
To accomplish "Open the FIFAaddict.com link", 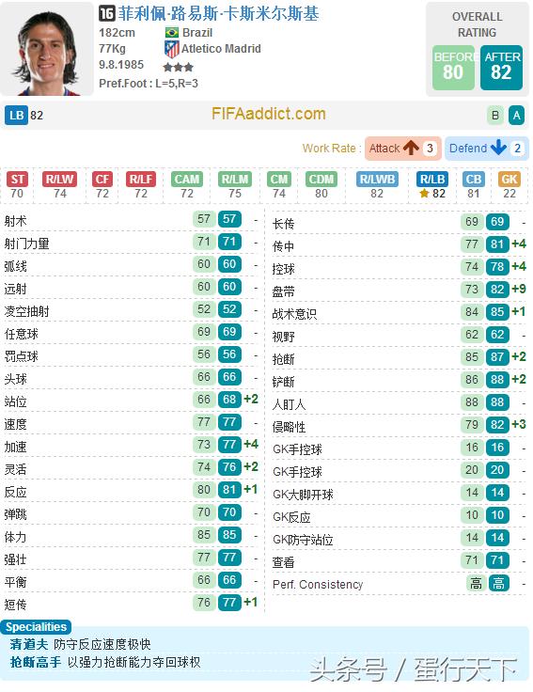I will (x=268, y=114).
